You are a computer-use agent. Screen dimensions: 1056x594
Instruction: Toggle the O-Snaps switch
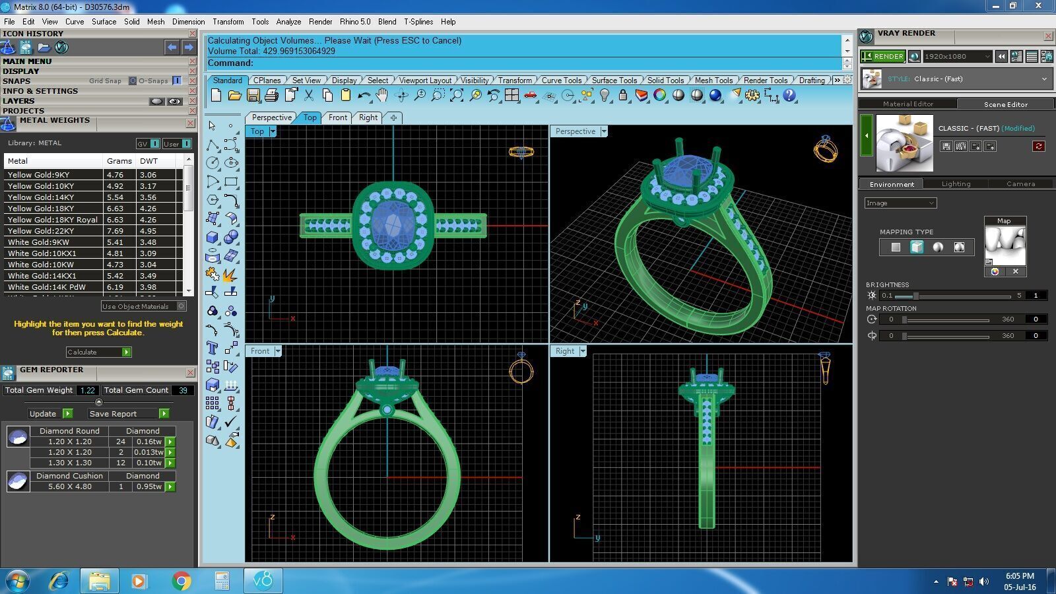click(177, 81)
